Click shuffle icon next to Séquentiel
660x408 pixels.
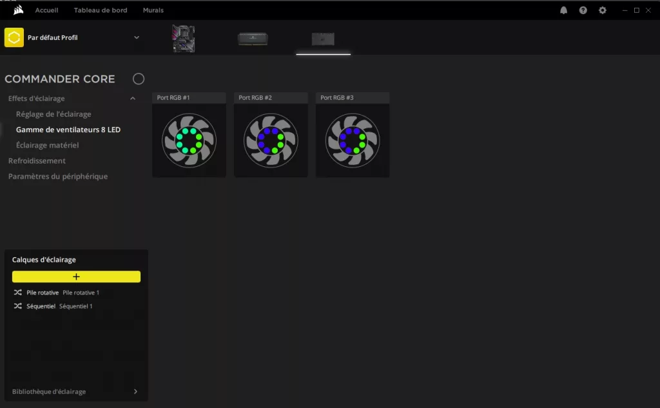tap(17, 306)
